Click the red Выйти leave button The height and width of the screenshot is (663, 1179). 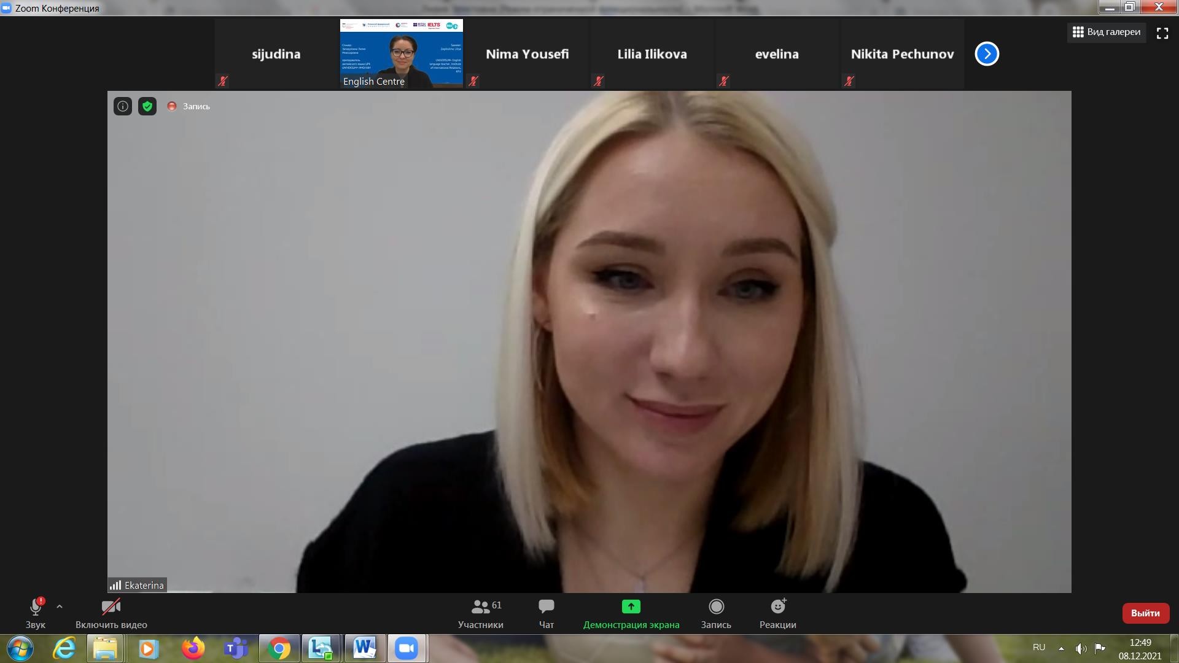pyautogui.click(x=1145, y=613)
